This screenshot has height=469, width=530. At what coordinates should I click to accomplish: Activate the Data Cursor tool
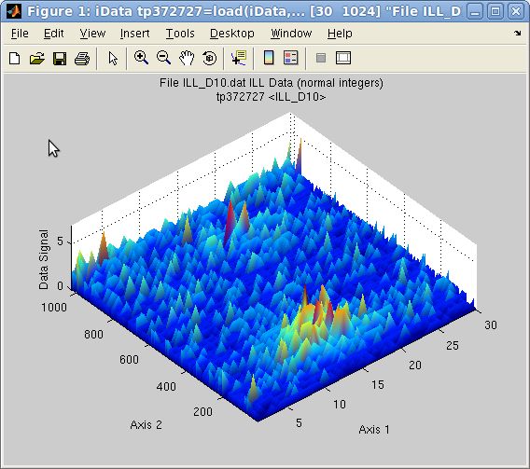point(239,58)
